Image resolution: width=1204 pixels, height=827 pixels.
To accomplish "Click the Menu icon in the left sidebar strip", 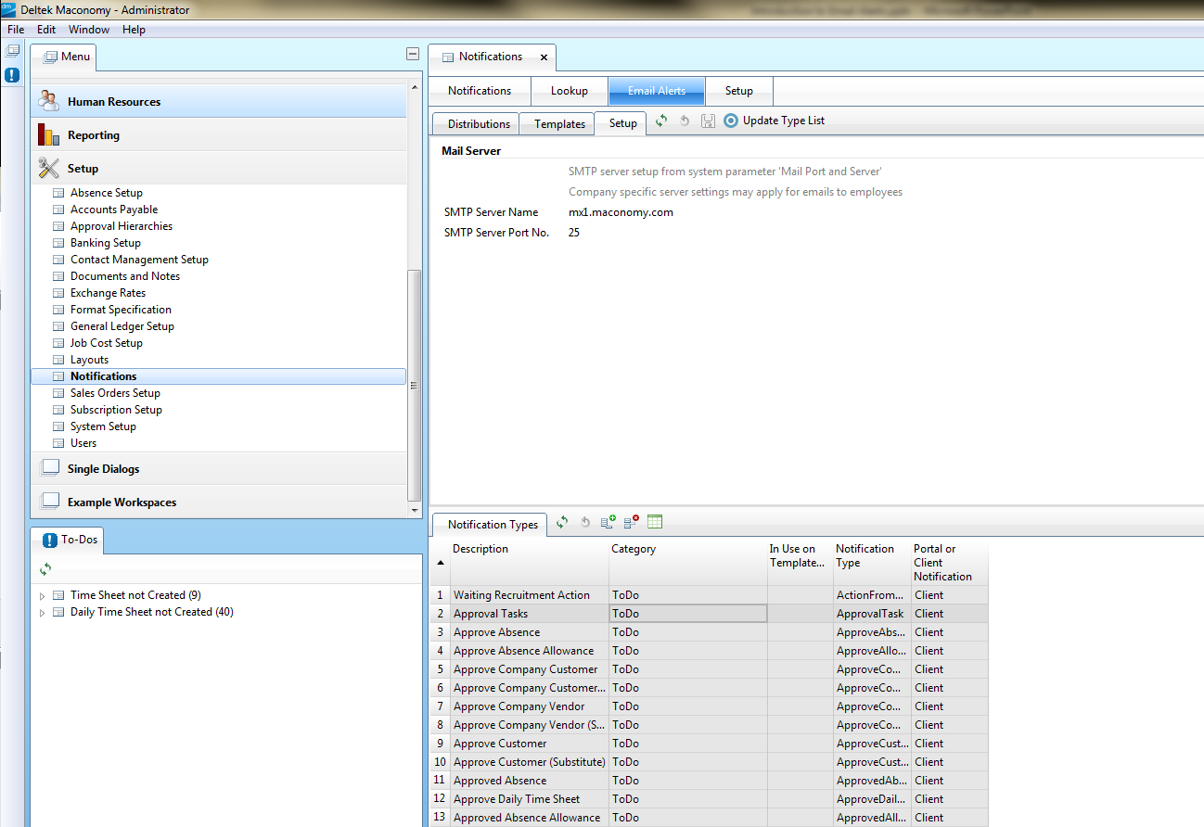I will tap(12, 51).
